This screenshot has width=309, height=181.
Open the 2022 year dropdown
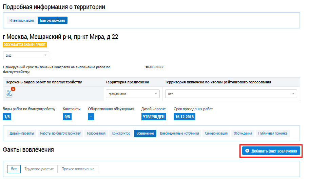coord(26,56)
